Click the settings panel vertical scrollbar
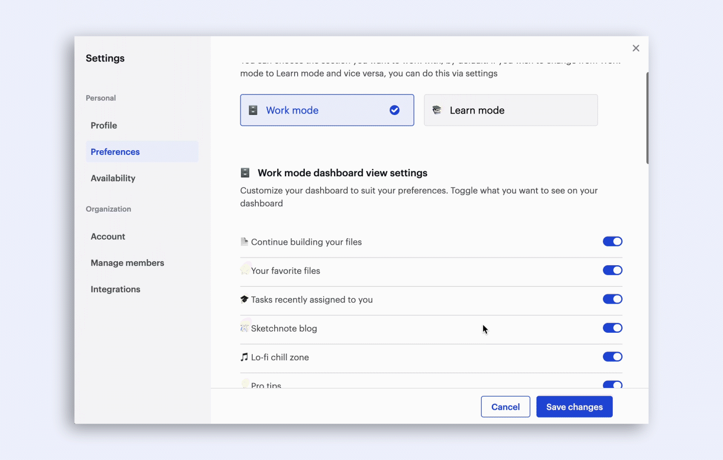 click(647, 119)
